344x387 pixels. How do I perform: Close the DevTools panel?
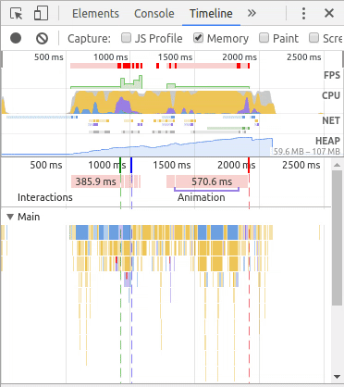329,13
